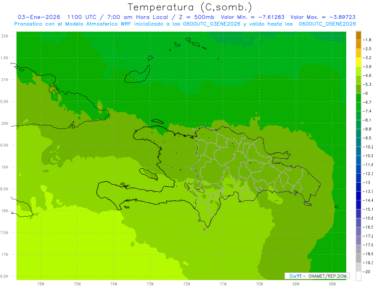Click the '-3.2' legend label
The image size is (373, 288).
click(367, 58)
